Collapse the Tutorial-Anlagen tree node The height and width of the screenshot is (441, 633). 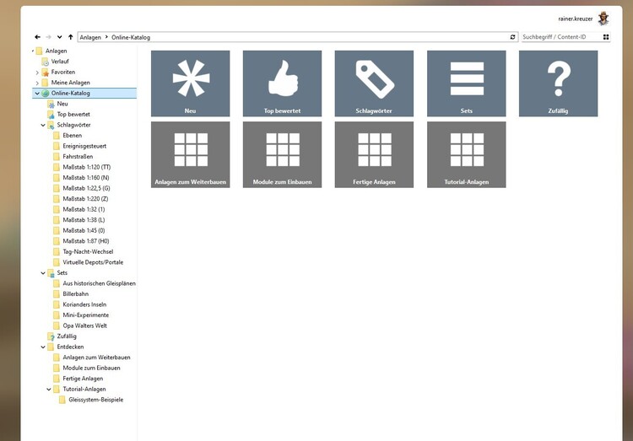(48, 390)
